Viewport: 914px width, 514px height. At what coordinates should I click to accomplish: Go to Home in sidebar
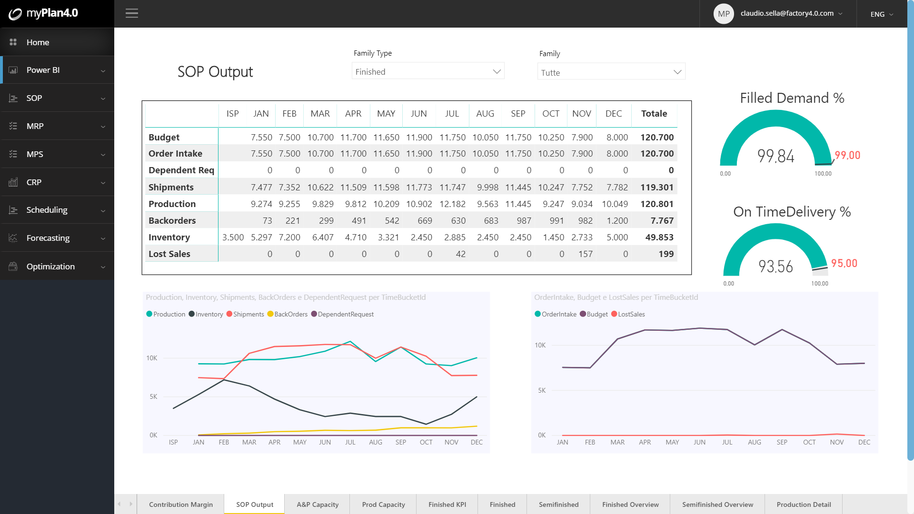pyautogui.click(x=57, y=42)
